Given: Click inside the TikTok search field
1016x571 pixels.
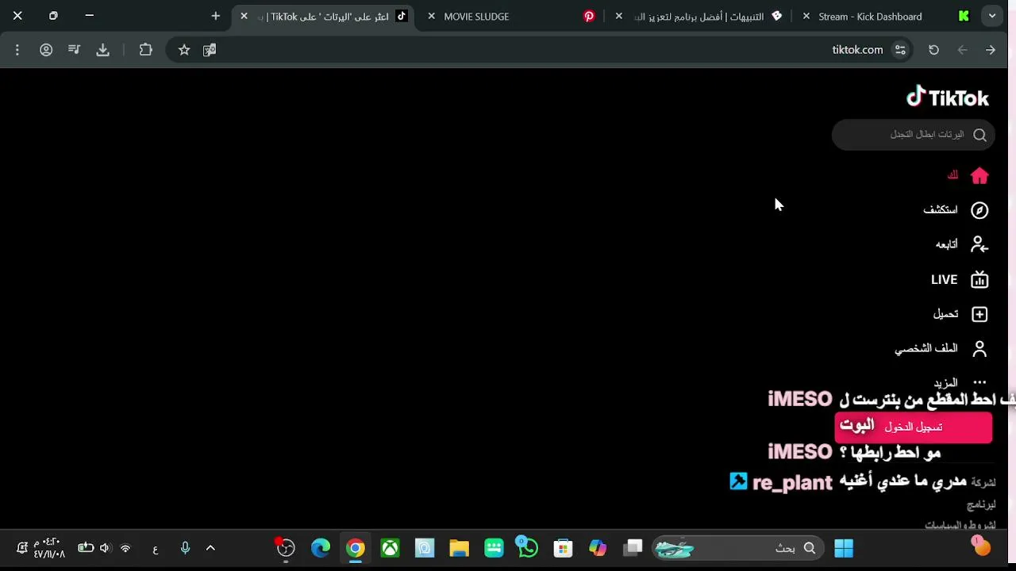Looking at the screenshot, I should coord(913,135).
